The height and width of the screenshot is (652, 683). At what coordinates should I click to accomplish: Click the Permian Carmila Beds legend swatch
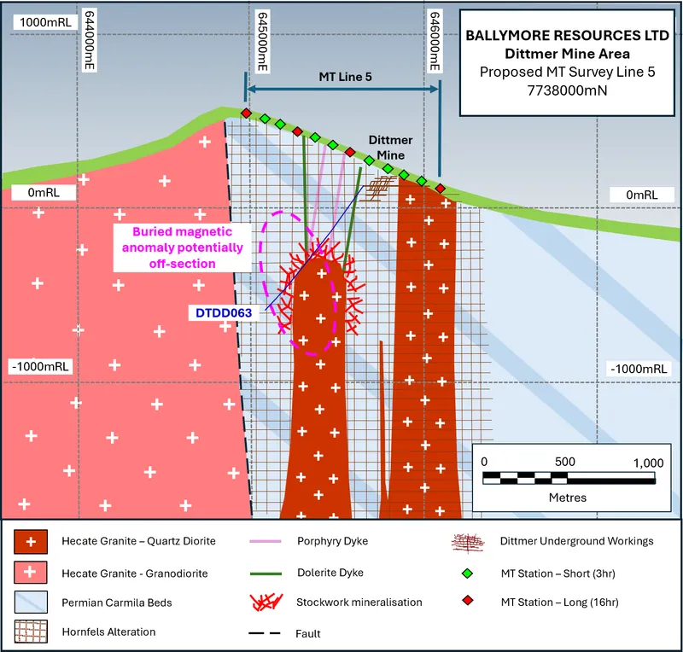point(31,602)
